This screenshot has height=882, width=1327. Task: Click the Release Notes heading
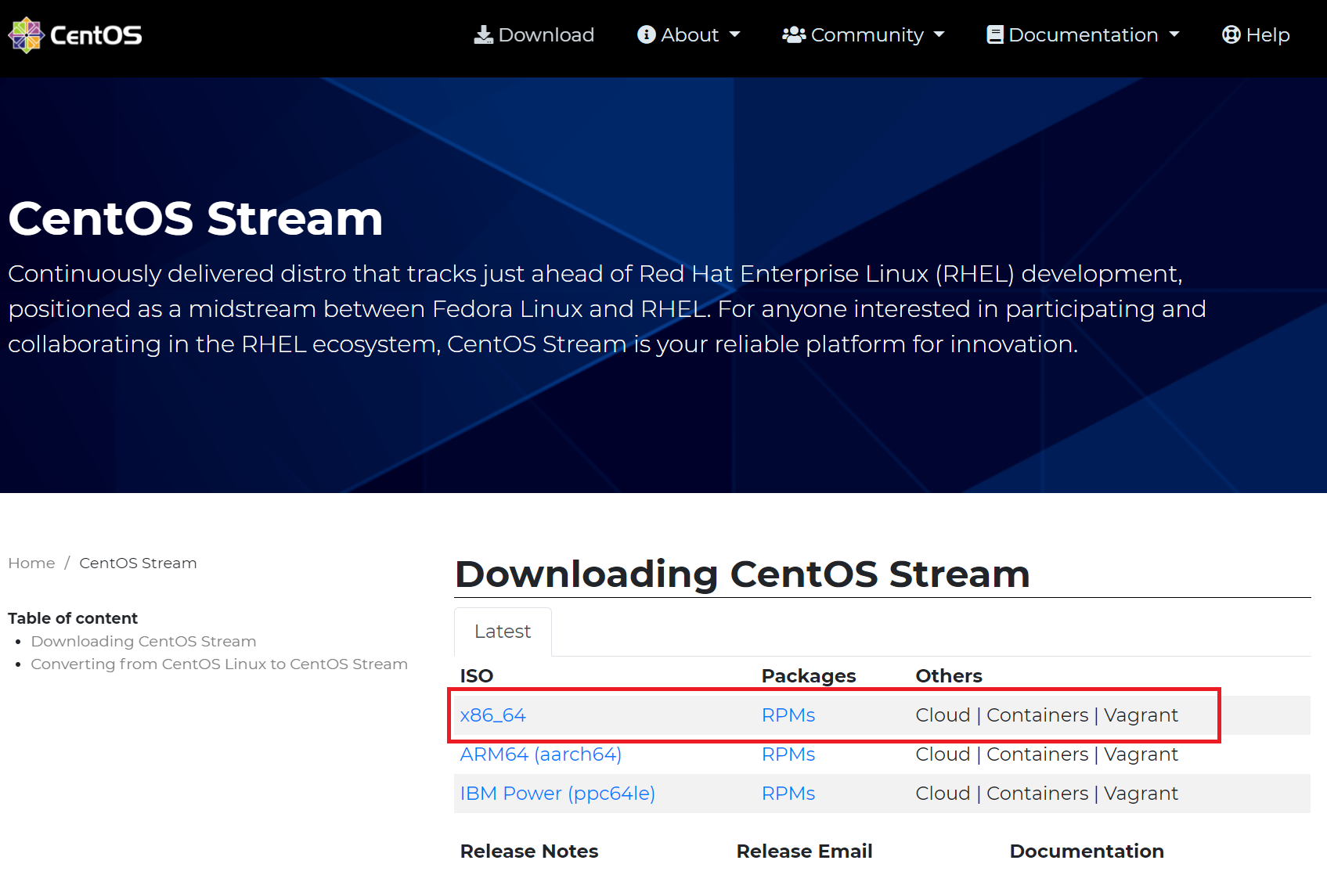click(x=529, y=851)
